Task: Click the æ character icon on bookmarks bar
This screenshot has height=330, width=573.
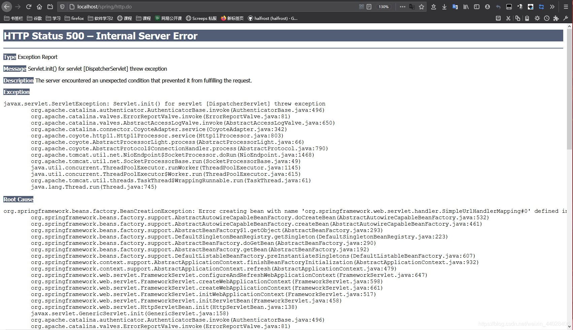Action: click(498, 18)
